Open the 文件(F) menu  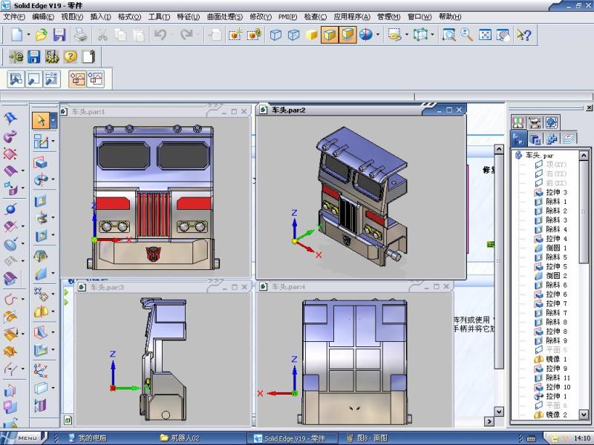14,16
